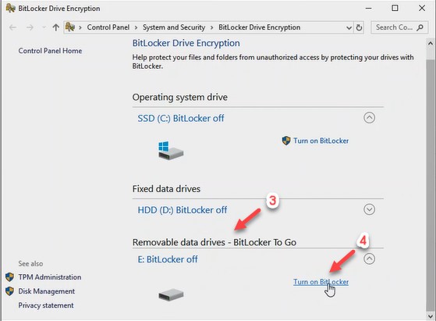This screenshot has width=436, height=321.
Task: Refresh the address bar view
Action: pos(359,27)
